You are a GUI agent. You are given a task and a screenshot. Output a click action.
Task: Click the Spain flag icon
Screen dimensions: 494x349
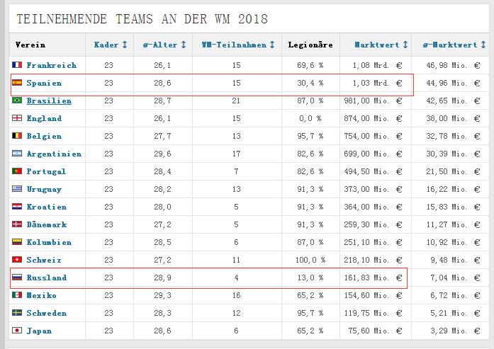click(x=17, y=83)
